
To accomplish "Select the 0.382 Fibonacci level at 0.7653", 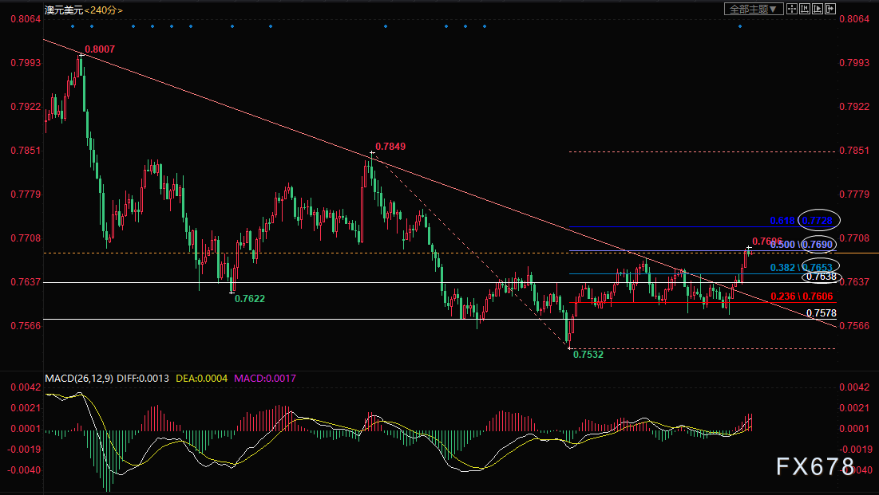I will pos(802,268).
